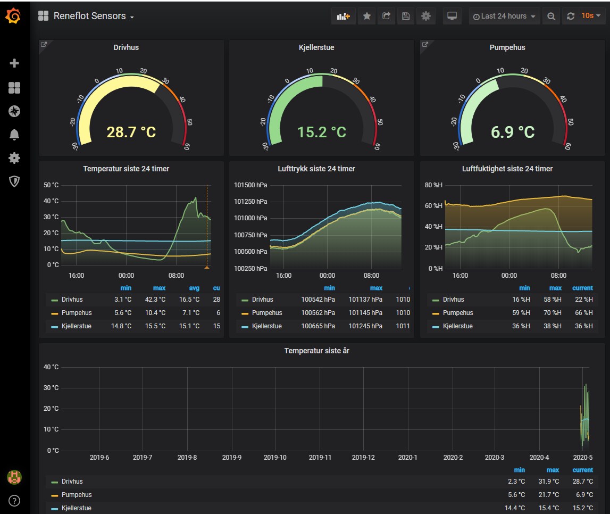Open dashboard settings gear in top bar

[x=426, y=16]
